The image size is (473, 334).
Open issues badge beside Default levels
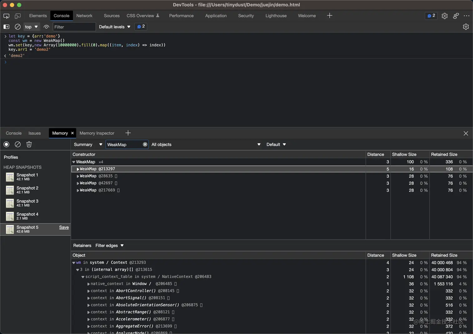tap(141, 27)
